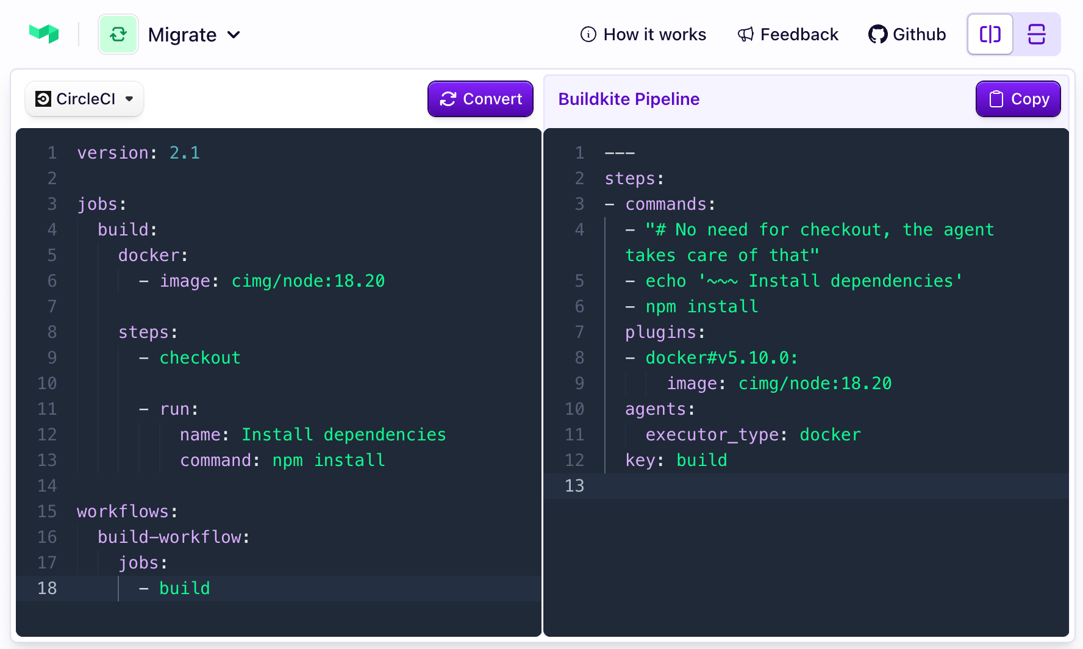Click the refresh icon inside the Convert button
This screenshot has height=649, width=1083.
(449, 98)
